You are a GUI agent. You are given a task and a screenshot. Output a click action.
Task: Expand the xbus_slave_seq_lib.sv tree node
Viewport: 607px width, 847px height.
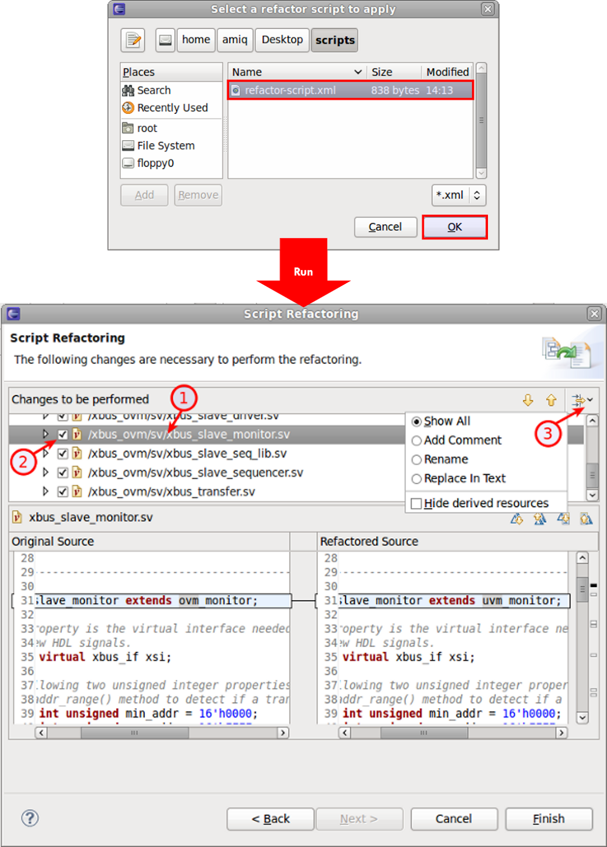[46, 454]
